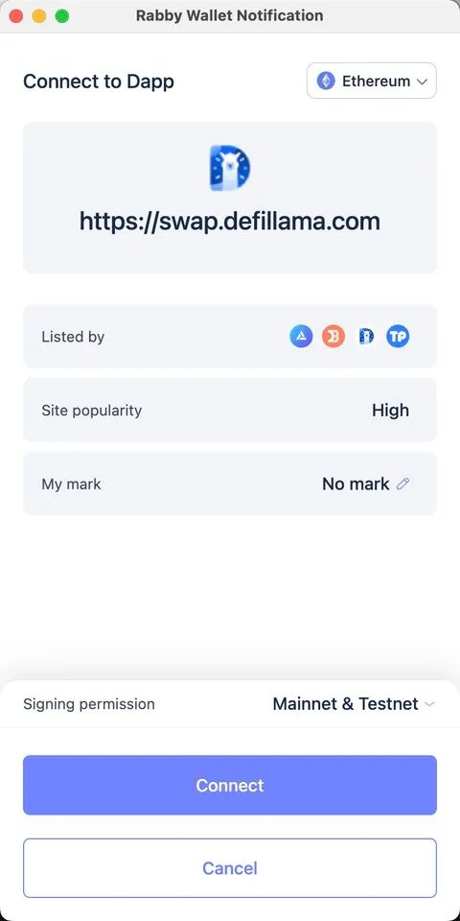
Task: Expand the chevron beside Ethereum
Action: point(422,82)
